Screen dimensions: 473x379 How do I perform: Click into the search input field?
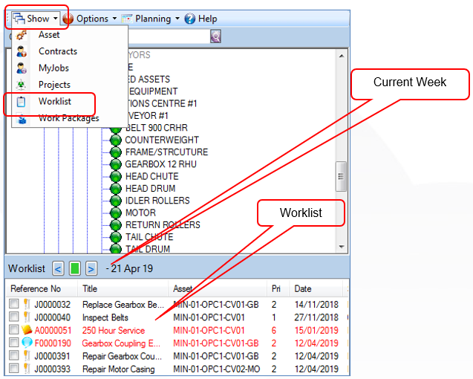coord(169,36)
